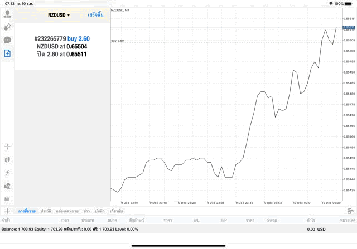
Task: Open the M1 timeframe selector
Action: point(7,199)
